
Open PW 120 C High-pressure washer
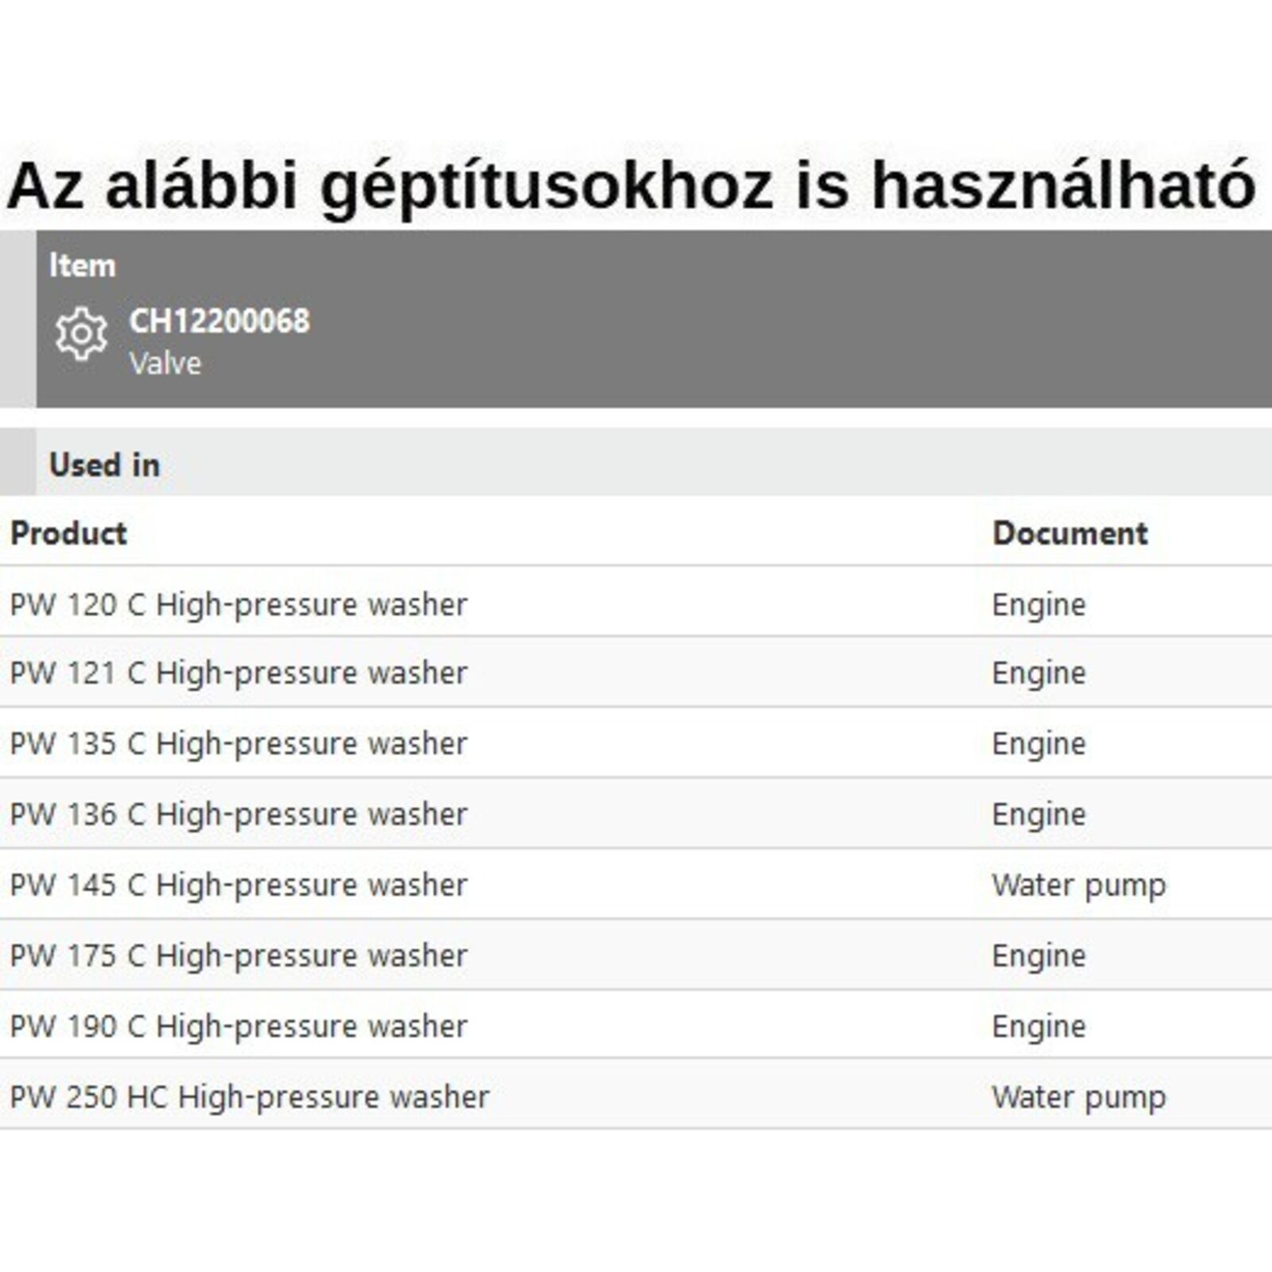pyautogui.click(x=238, y=605)
